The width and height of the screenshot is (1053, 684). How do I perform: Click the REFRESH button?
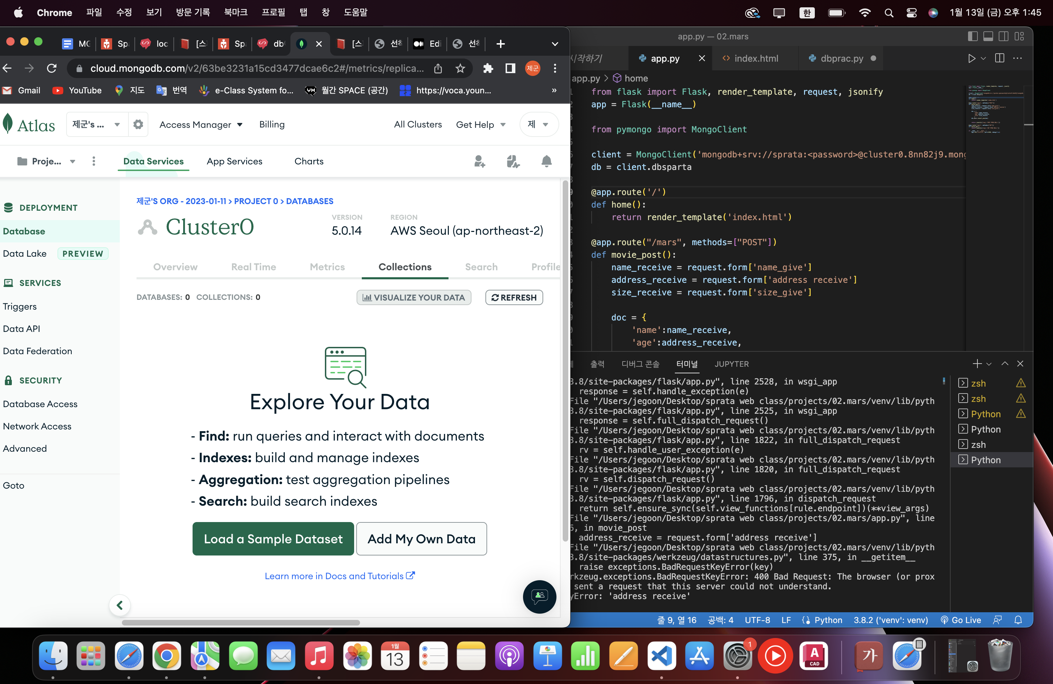pos(514,297)
